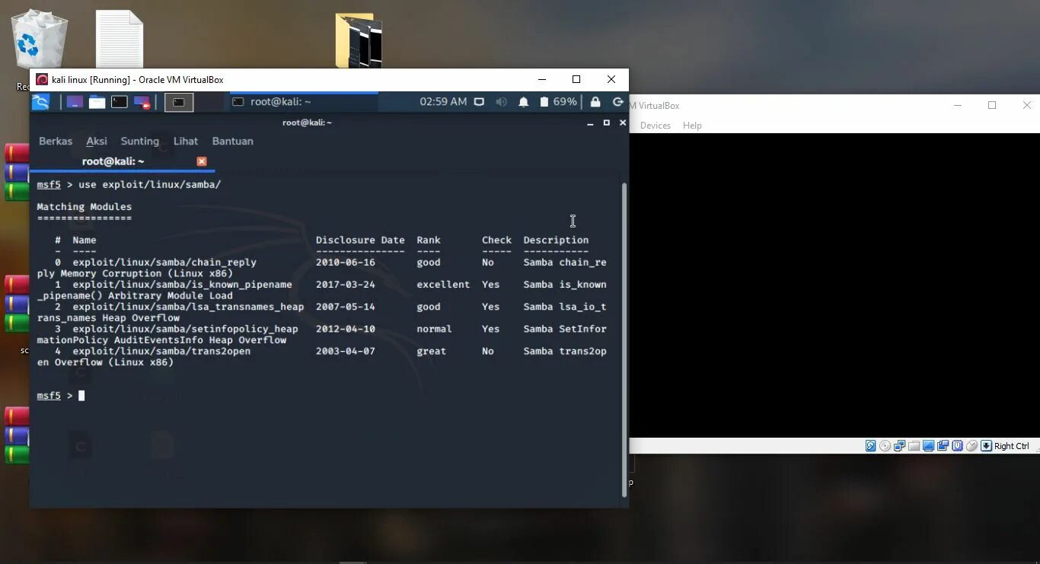The width and height of the screenshot is (1040, 564).
Task: Click CPU chip icon in VirtualBox status bar
Action: [x=957, y=446]
